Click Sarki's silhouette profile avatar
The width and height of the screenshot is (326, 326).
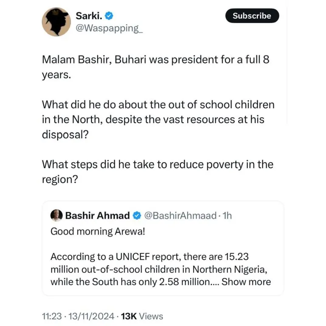pos(56,21)
